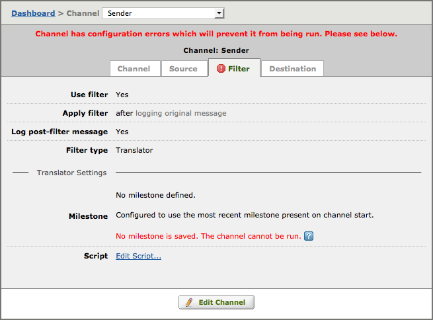Screen dimensions: 433x320
Task: Click the Edit Channel button
Action: pyautogui.click(x=216, y=302)
